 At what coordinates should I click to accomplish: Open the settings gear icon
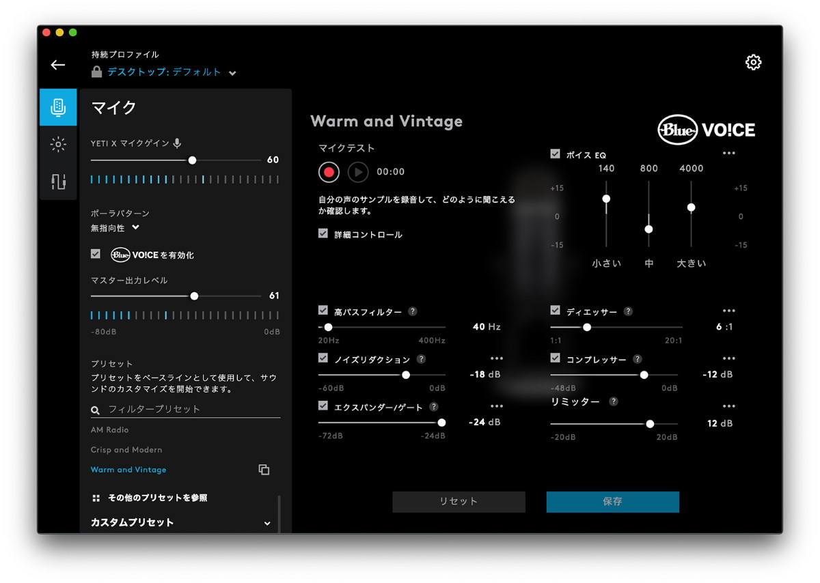pos(753,63)
